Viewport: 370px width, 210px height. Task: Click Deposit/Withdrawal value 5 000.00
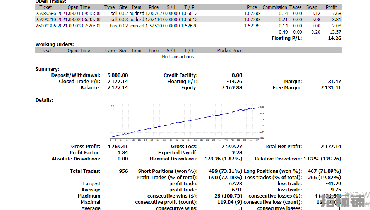[x=118, y=75]
